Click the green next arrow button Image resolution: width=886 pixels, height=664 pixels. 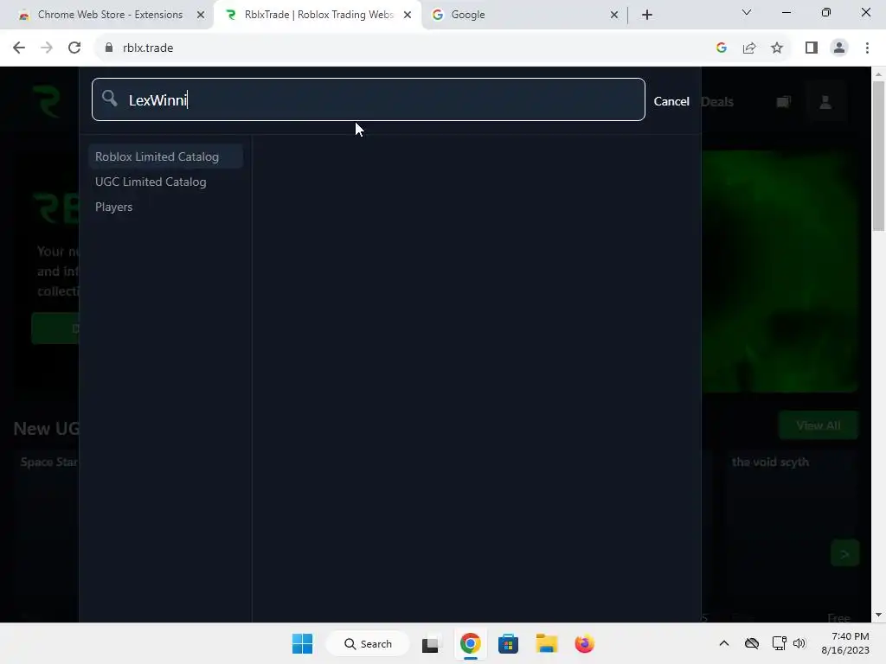click(x=844, y=553)
